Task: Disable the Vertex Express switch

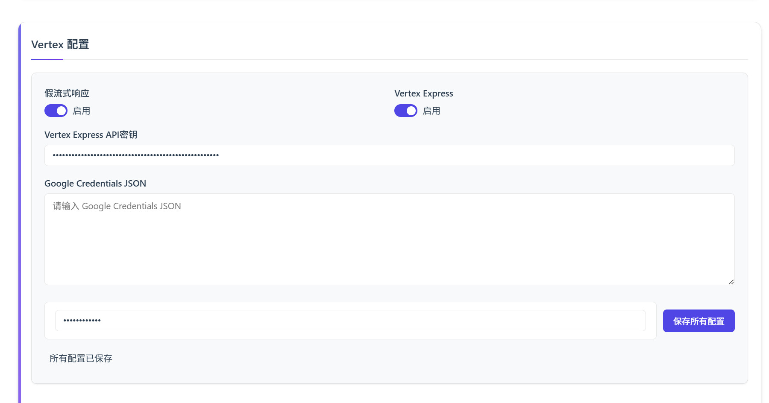Action: (x=405, y=111)
